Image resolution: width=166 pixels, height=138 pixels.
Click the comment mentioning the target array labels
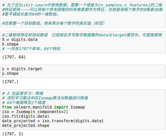53,23
